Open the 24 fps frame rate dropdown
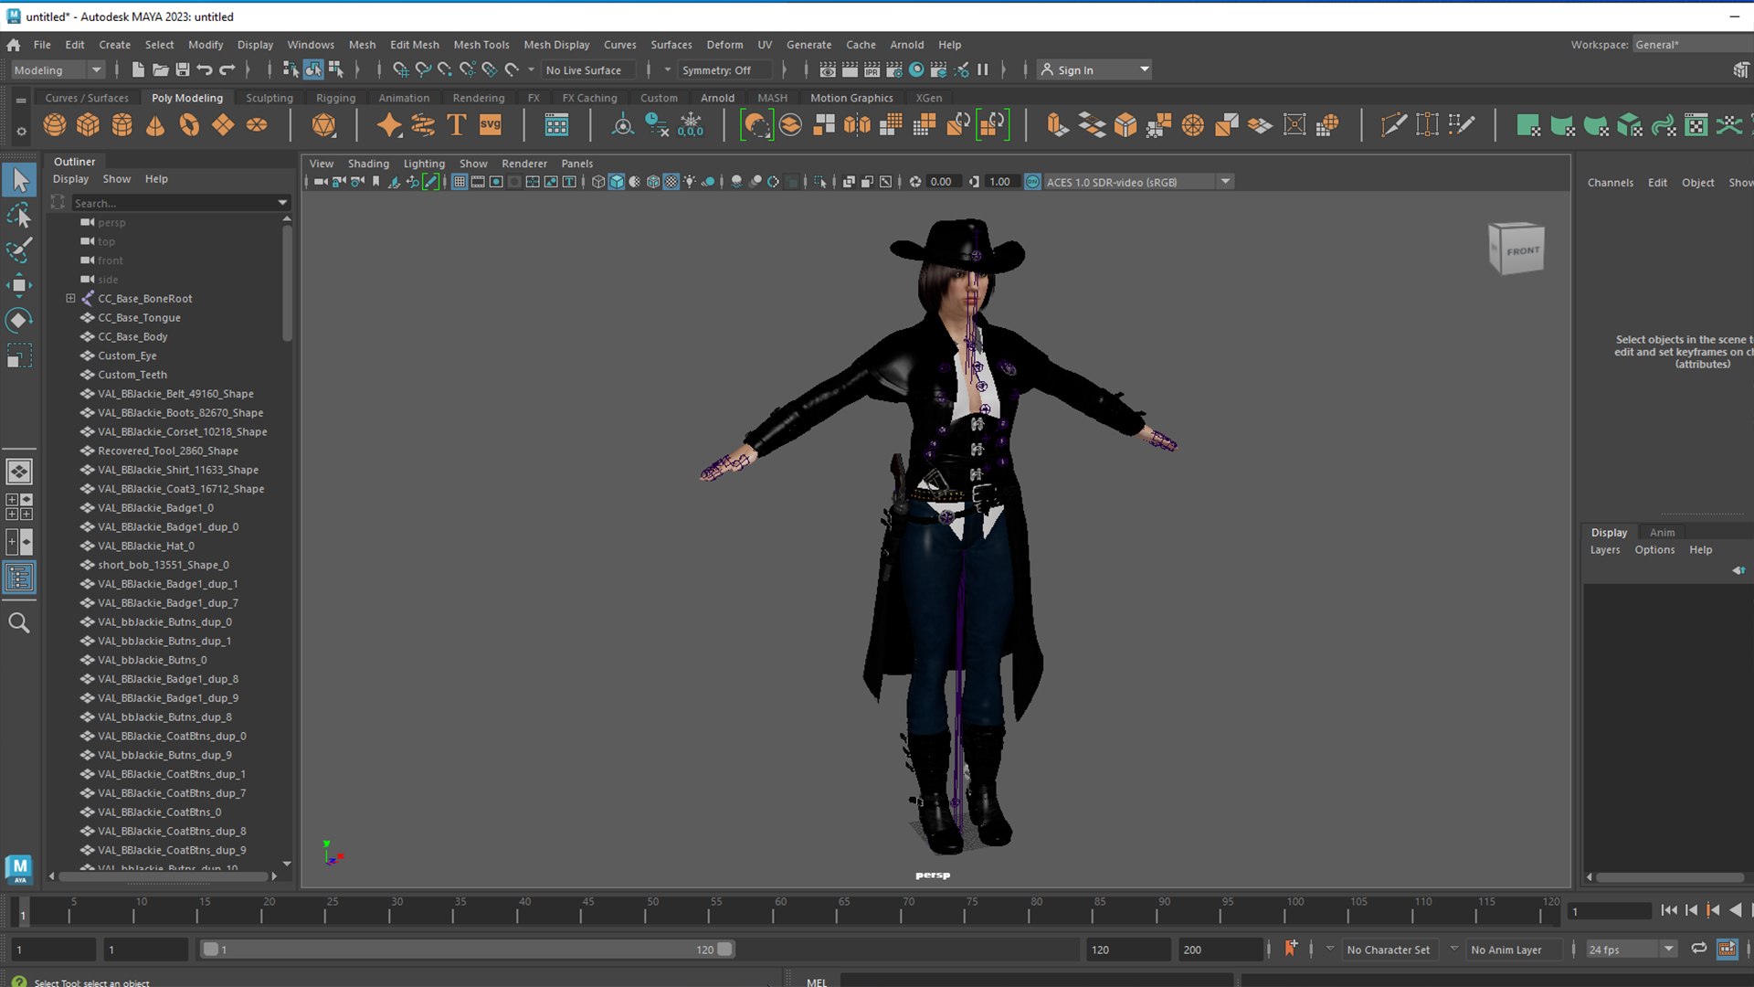This screenshot has width=1754, height=987. (1631, 950)
